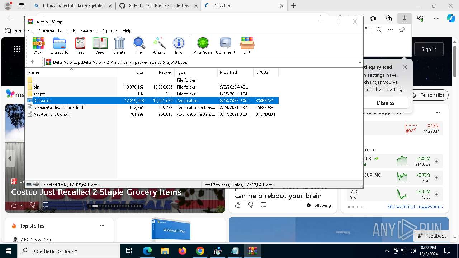Expand the archive path dropdown
Screen dimensions: 459x258
coord(360,62)
